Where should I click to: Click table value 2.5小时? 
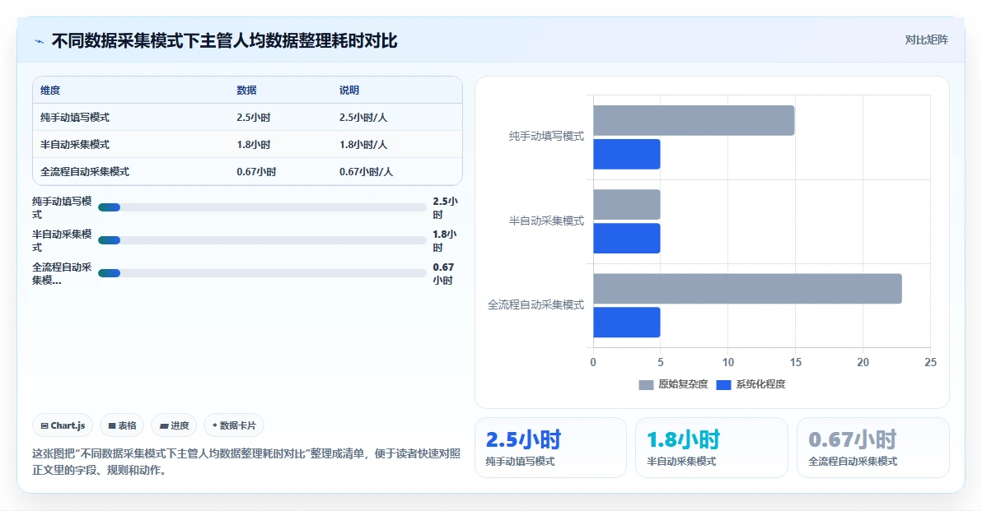[254, 118]
